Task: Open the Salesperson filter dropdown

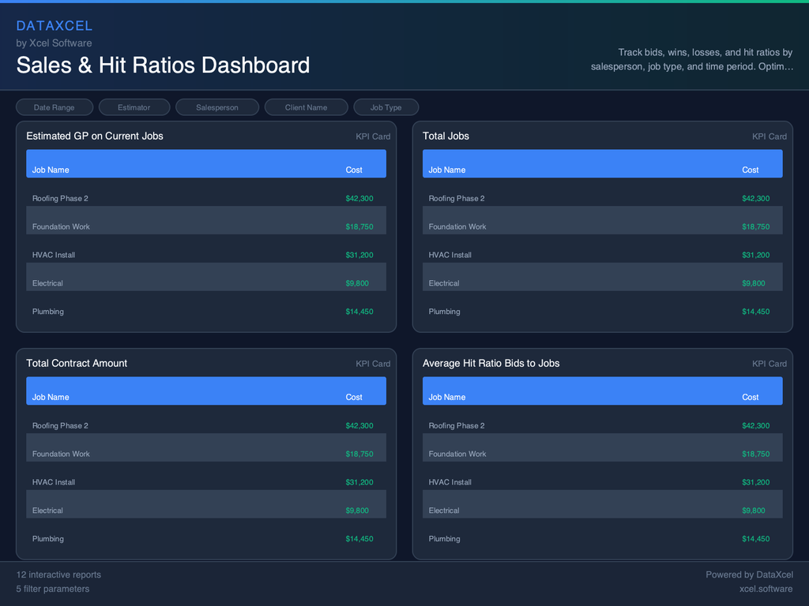Action: pos(216,107)
